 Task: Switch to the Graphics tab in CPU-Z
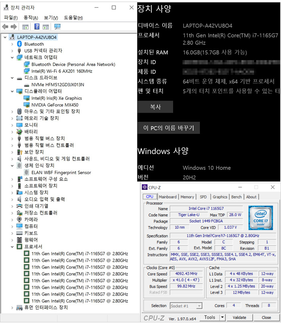[220, 197]
